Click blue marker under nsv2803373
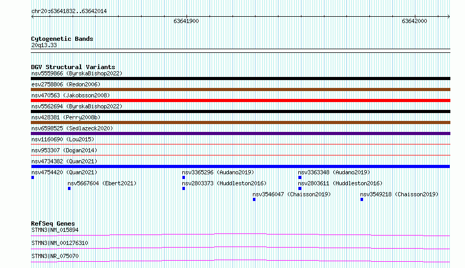 [x=183, y=188]
